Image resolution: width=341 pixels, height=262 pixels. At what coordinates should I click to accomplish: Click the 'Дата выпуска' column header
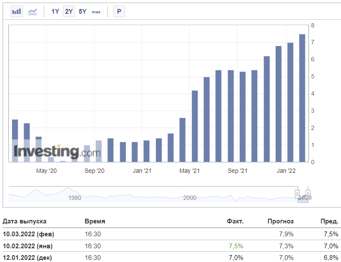pyautogui.click(x=24, y=221)
